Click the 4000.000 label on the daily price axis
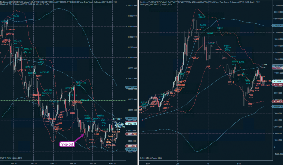 click(x=279, y=120)
